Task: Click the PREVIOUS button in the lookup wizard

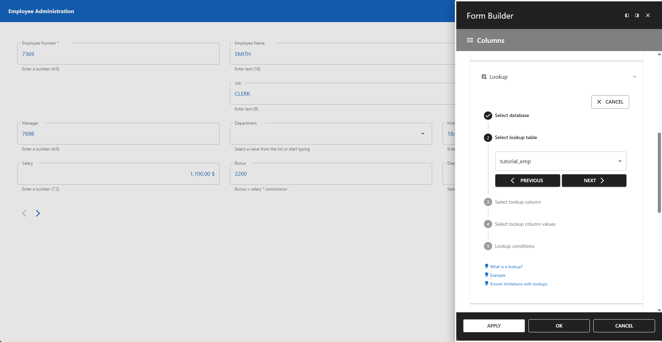Action: 527,180
